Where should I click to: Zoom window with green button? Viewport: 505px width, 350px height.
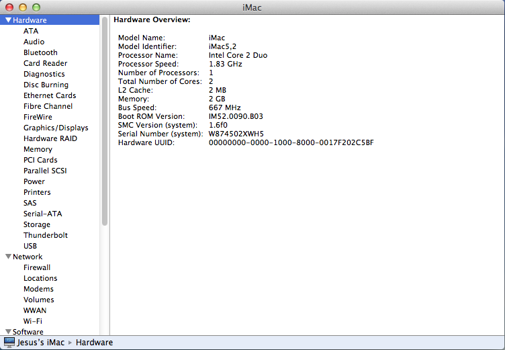pos(36,7)
